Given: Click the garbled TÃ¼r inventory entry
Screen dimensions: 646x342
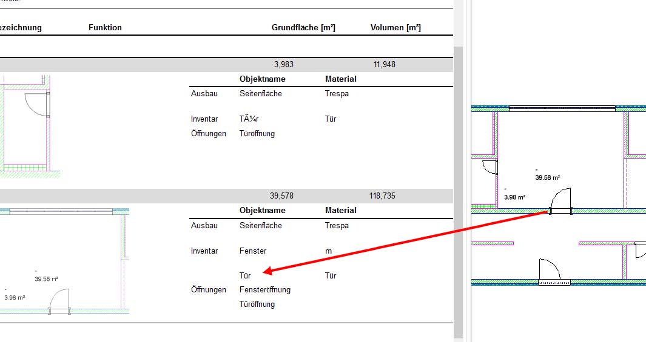Looking at the screenshot, I should [249, 119].
